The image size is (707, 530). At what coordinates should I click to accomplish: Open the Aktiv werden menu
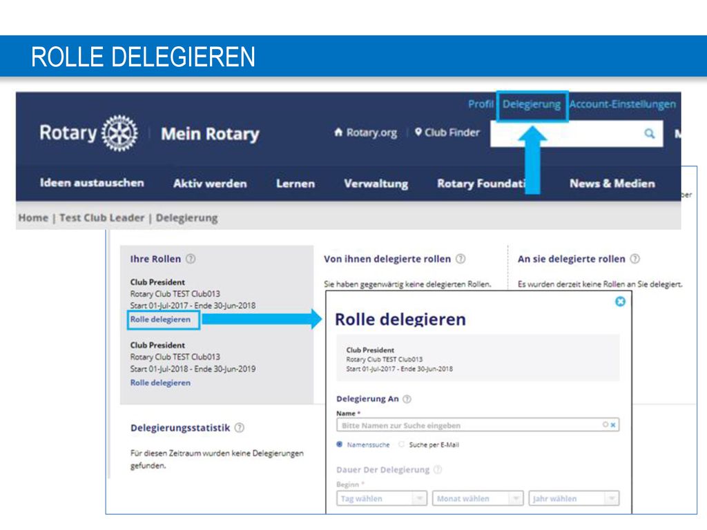coord(210,184)
